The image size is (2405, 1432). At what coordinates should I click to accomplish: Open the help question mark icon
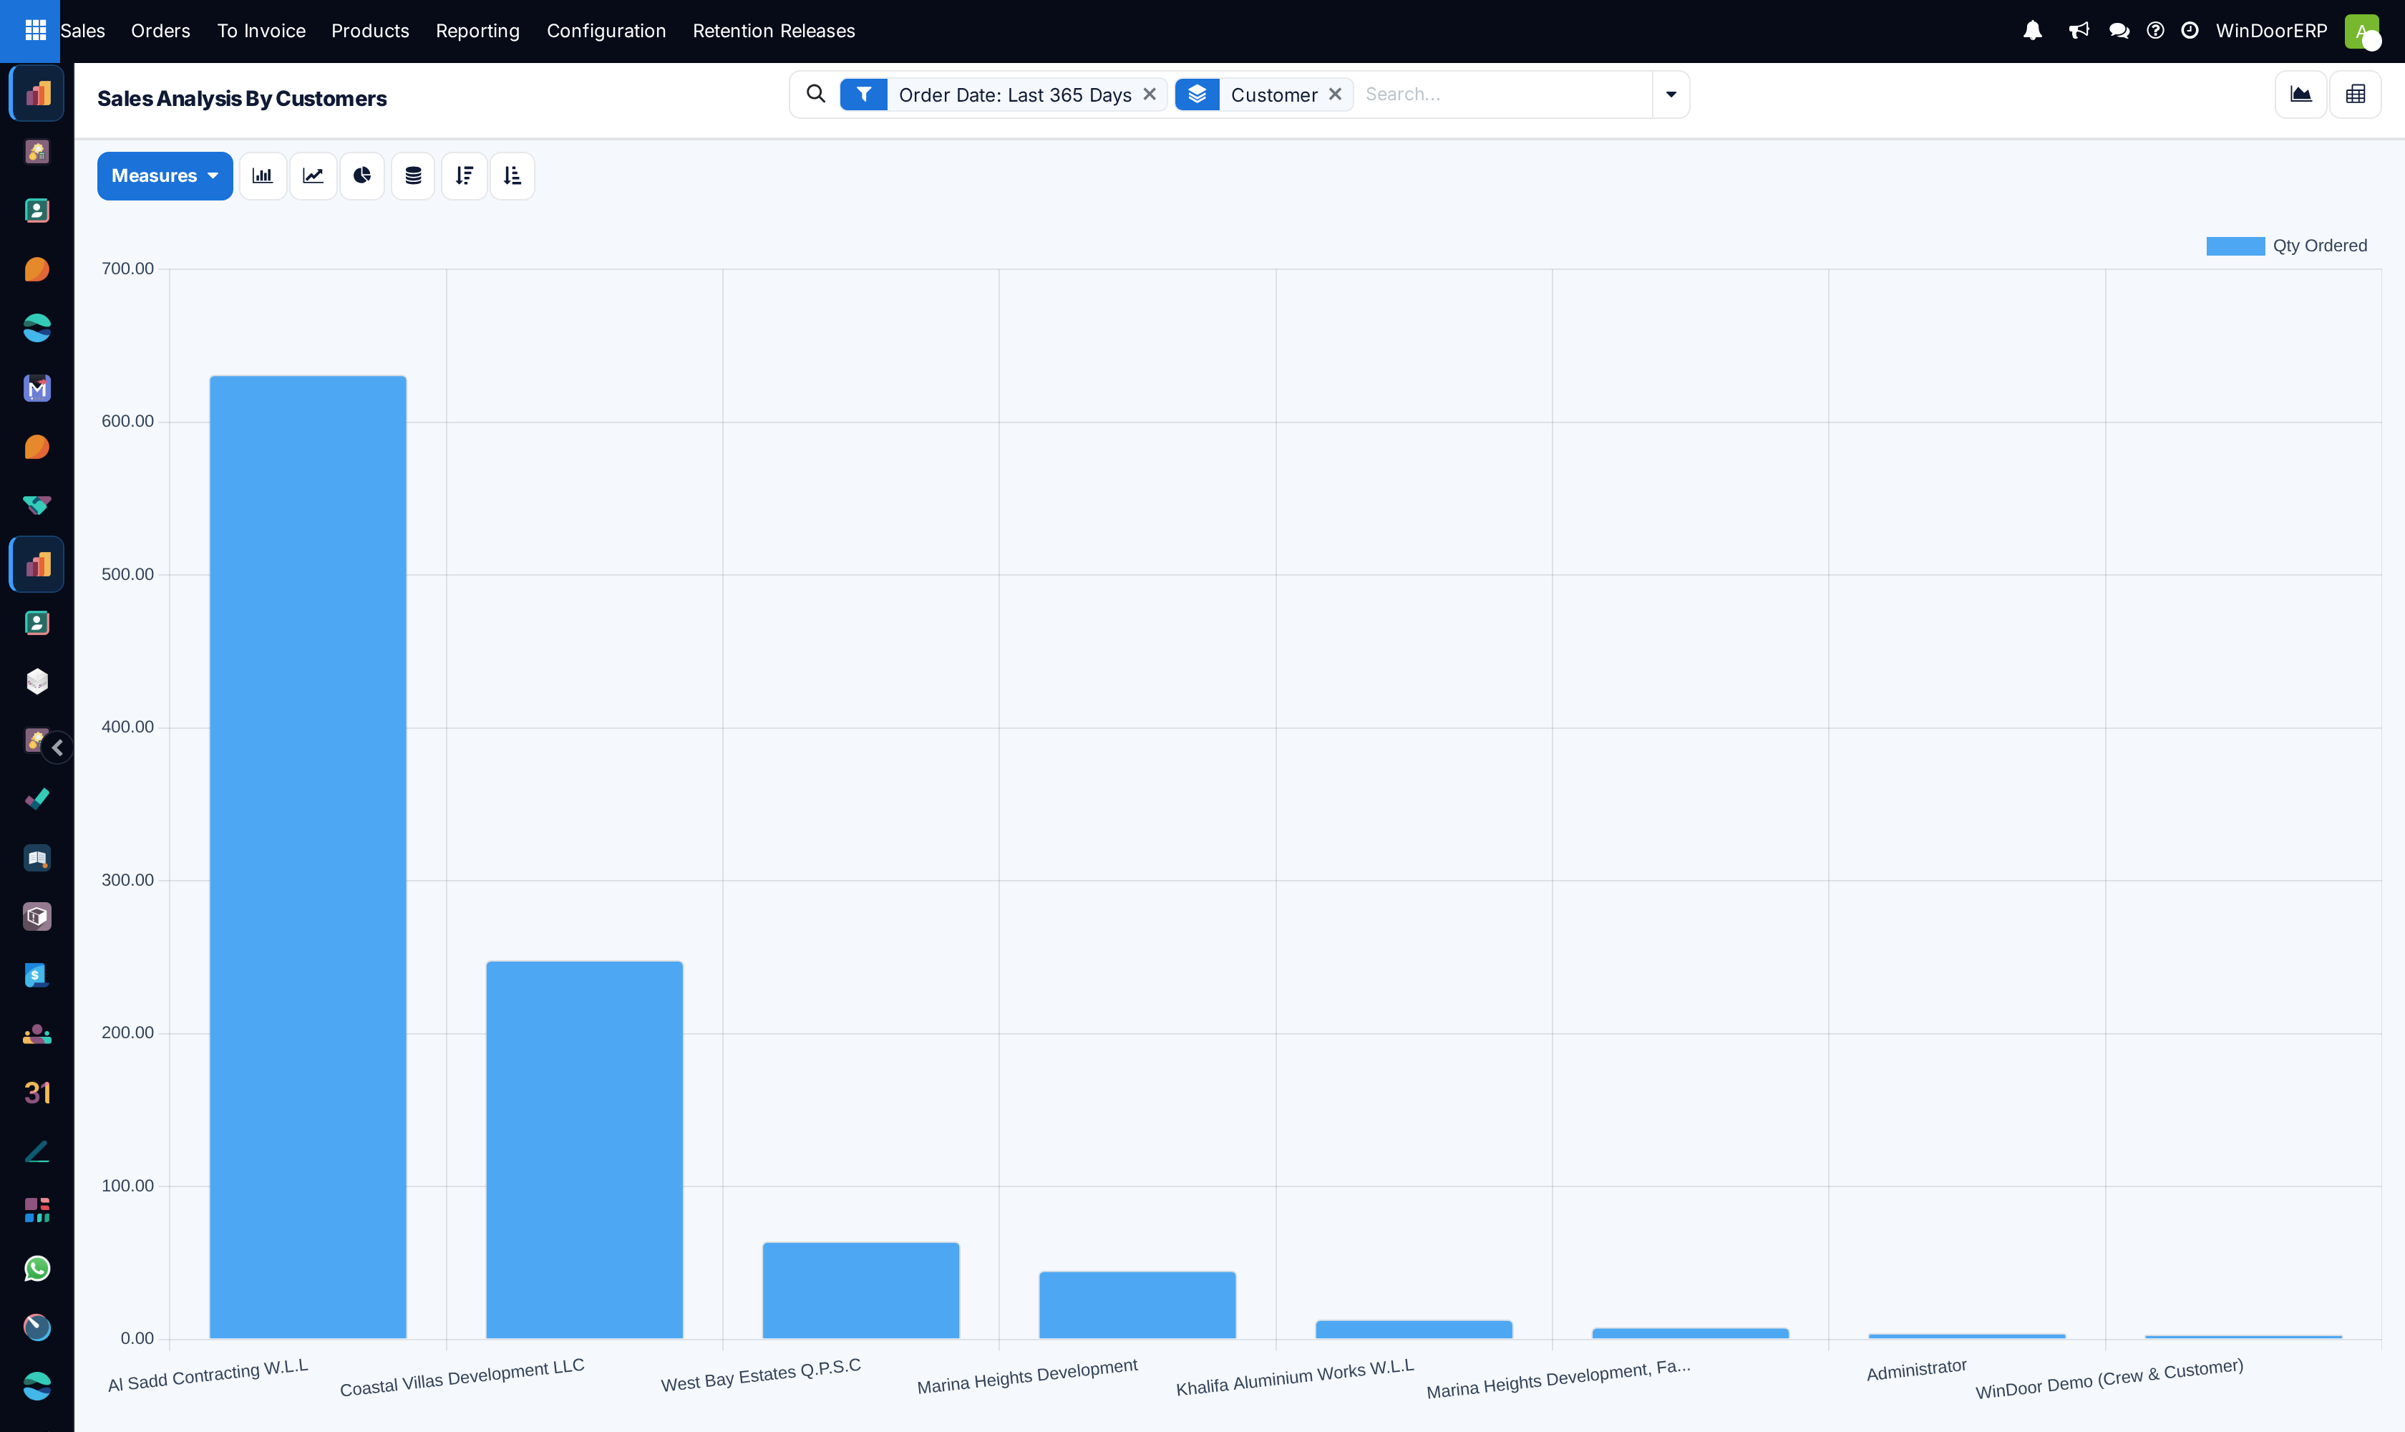pyautogui.click(x=2155, y=31)
